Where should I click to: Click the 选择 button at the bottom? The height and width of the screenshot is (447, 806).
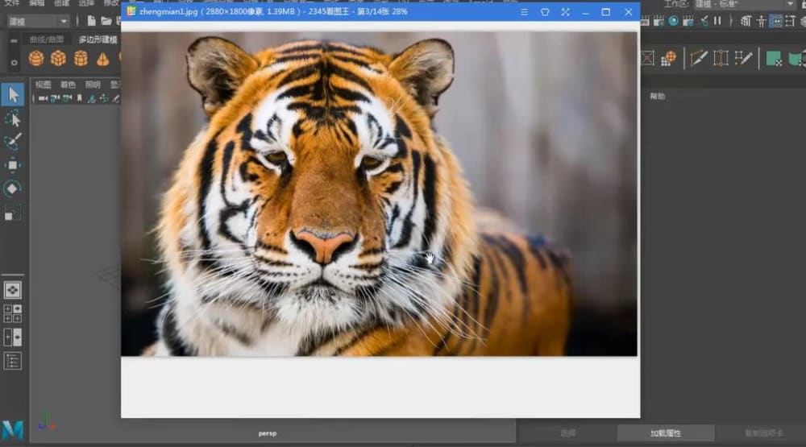[568, 433]
